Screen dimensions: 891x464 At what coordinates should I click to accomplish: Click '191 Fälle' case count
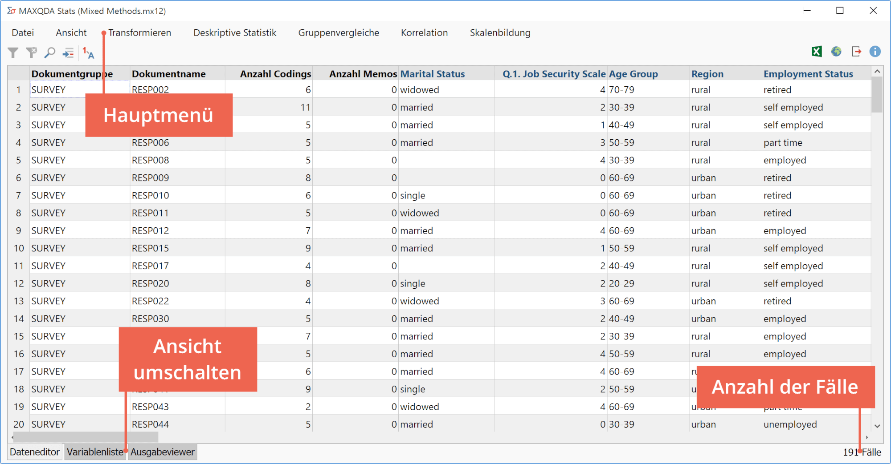[862, 452]
